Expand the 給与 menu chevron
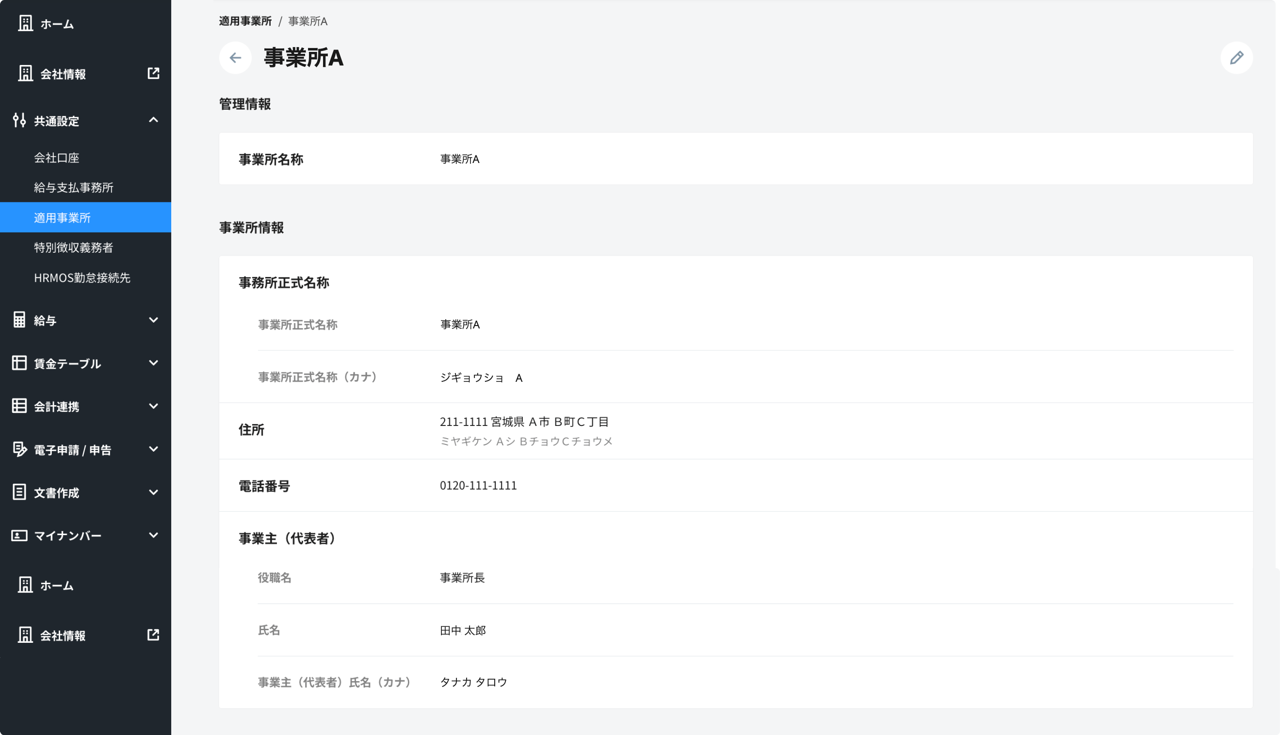The width and height of the screenshot is (1280, 735). coord(153,320)
